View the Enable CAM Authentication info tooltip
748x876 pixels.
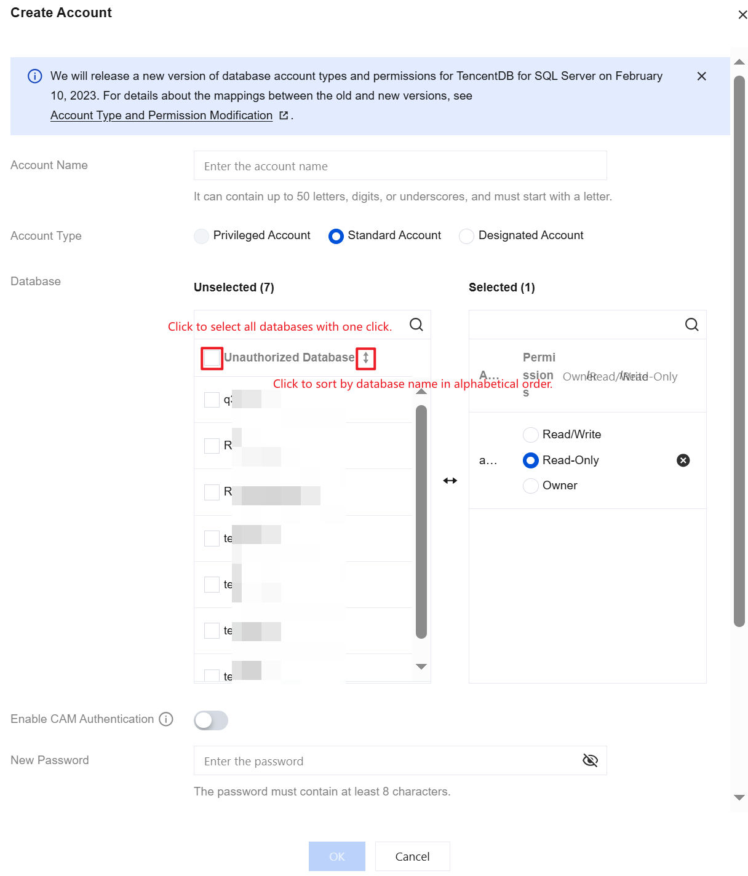pyautogui.click(x=165, y=719)
